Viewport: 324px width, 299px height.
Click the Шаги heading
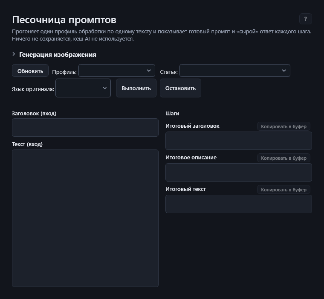click(x=172, y=114)
